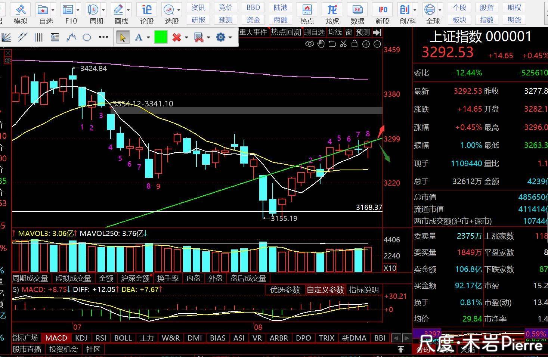
Task: Switch to the KDJ indicator tab
Action: pos(81,338)
